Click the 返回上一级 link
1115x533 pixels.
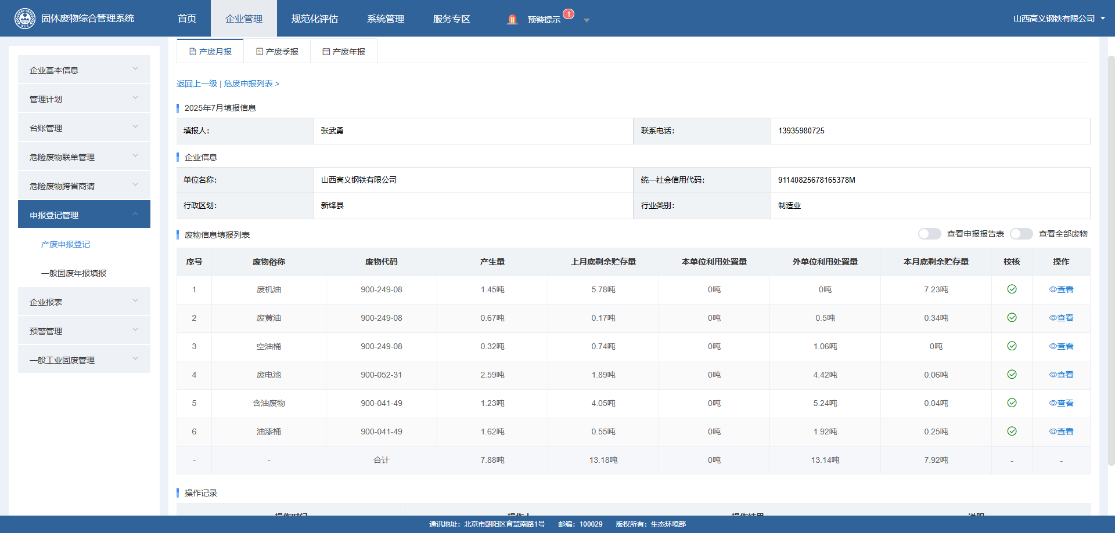[x=197, y=84]
